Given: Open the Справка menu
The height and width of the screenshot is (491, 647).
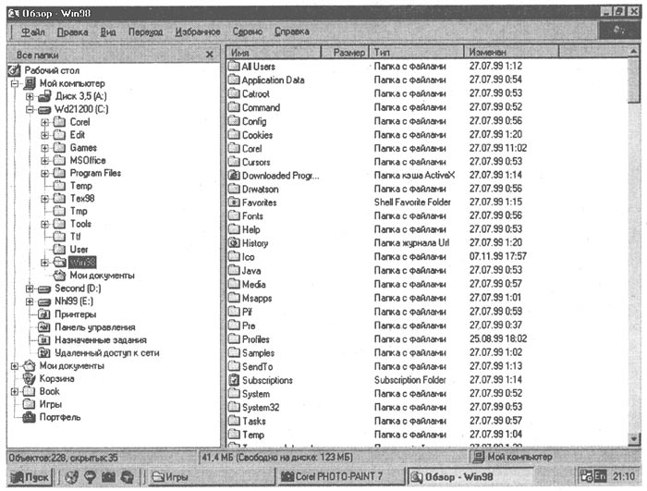Looking at the screenshot, I should coord(292,31).
